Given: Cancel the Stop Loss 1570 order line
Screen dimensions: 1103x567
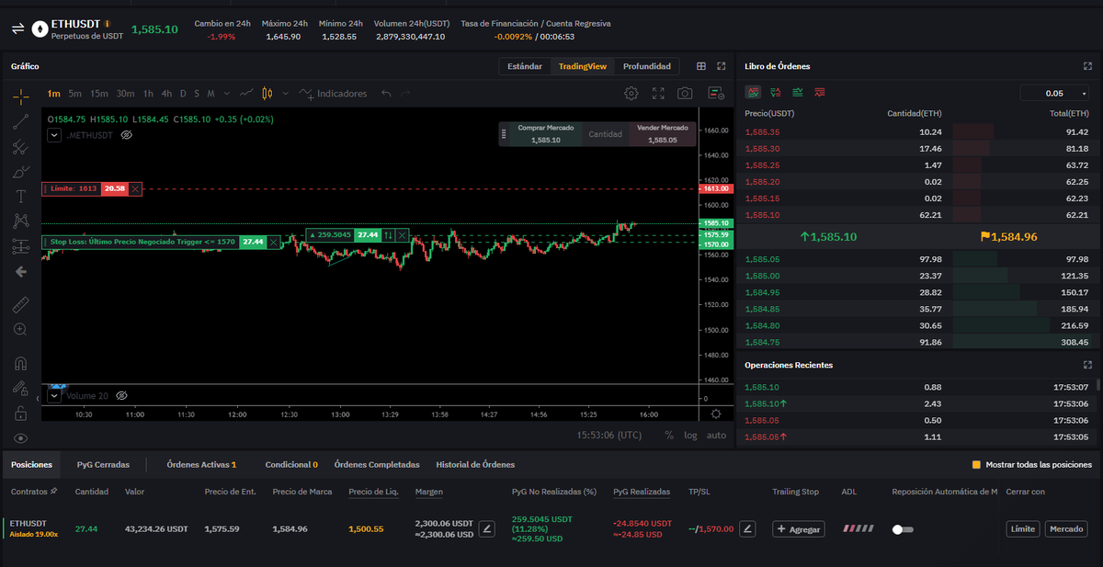Looking at the screenshot, I should point(275,242).
